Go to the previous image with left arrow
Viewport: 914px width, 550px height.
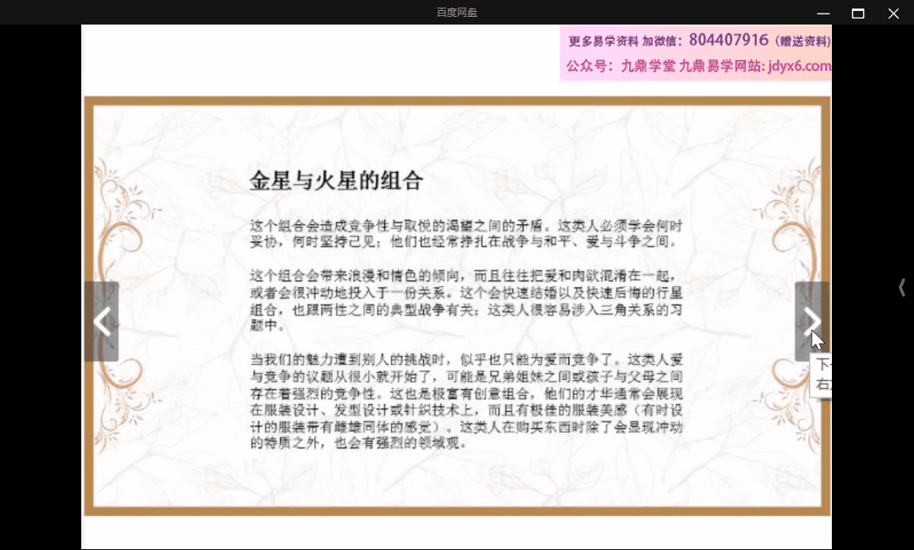[x=102, y=322]
